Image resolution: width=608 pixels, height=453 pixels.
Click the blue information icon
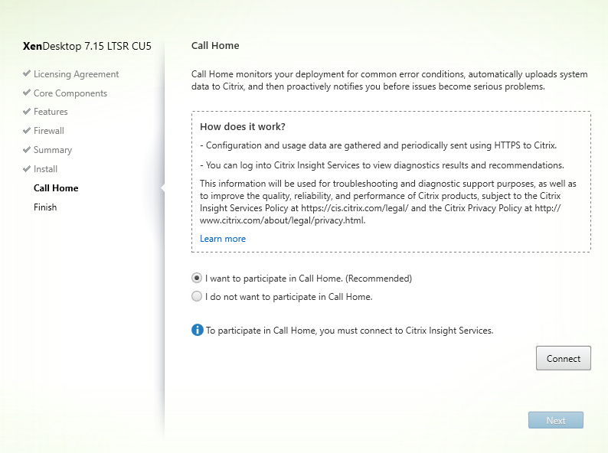pos(198,330)
